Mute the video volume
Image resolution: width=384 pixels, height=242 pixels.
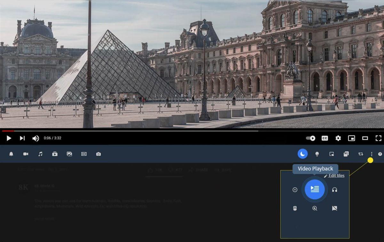coord(36,138)
